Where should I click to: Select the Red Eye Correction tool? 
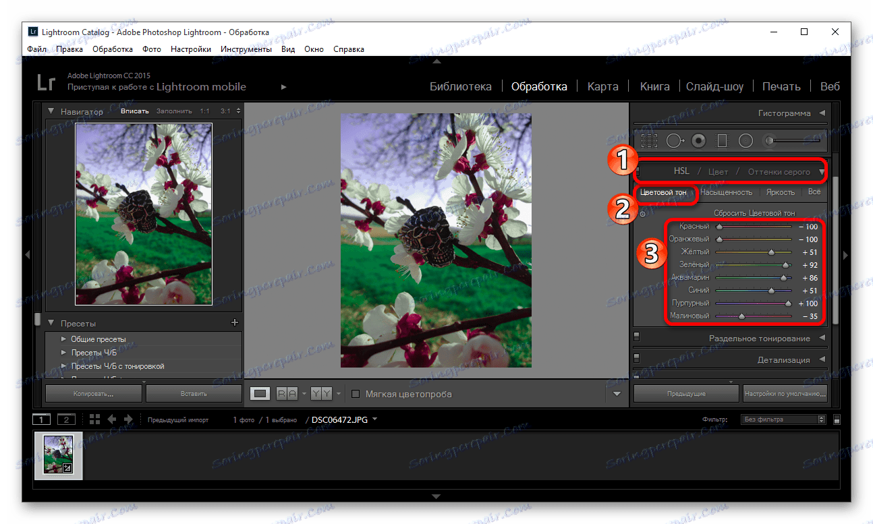[x=699, y=140]
